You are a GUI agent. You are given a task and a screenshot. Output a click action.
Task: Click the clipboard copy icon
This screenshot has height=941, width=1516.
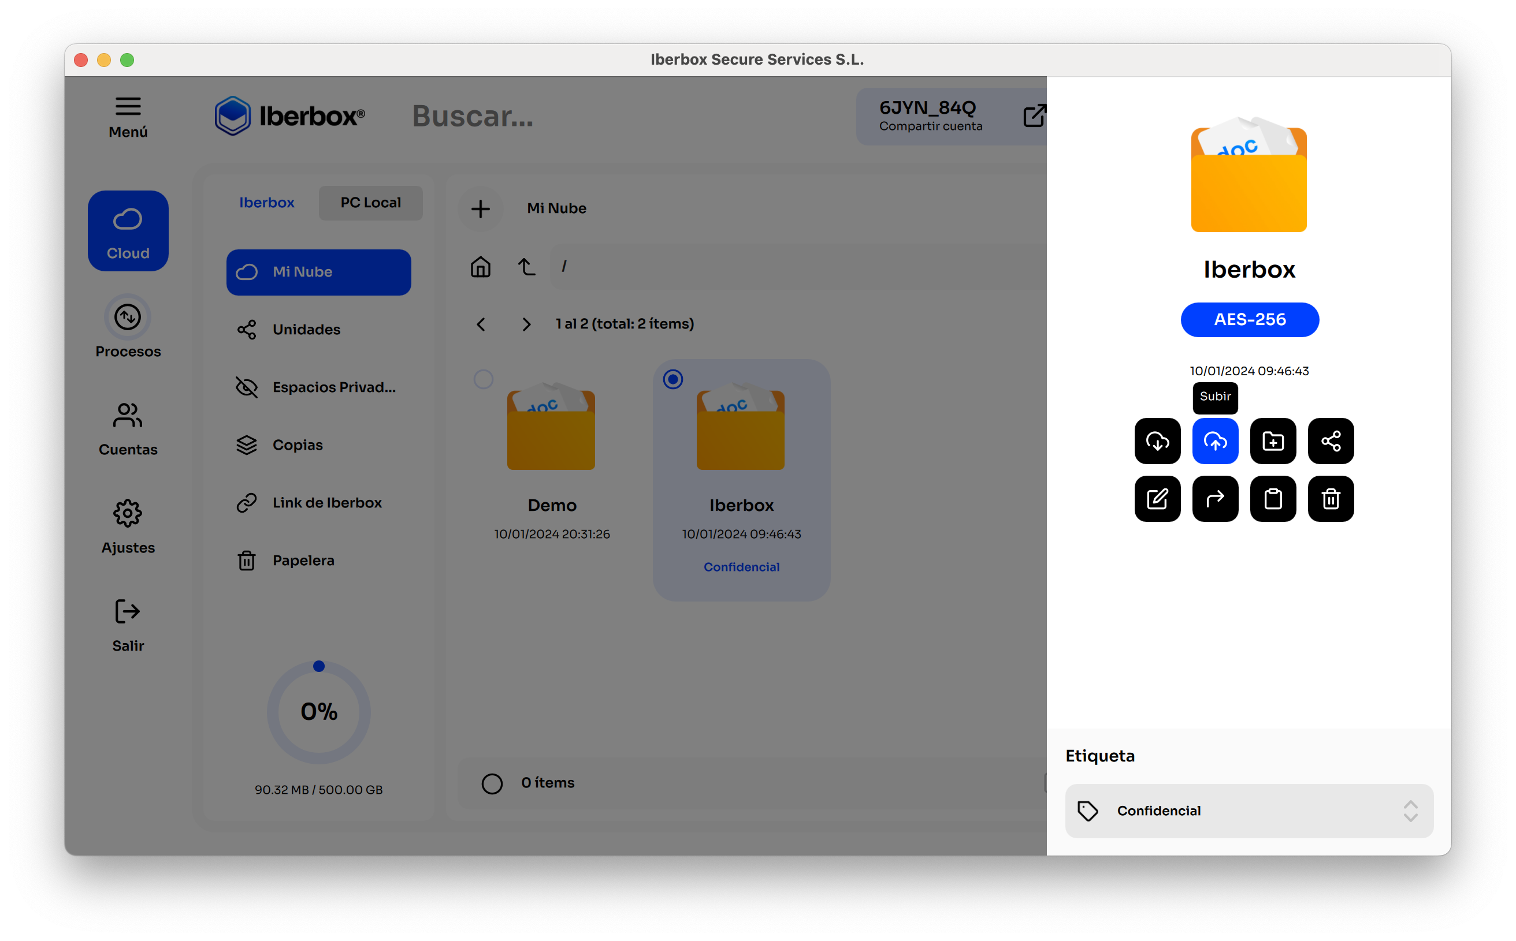click(1272, 499)
